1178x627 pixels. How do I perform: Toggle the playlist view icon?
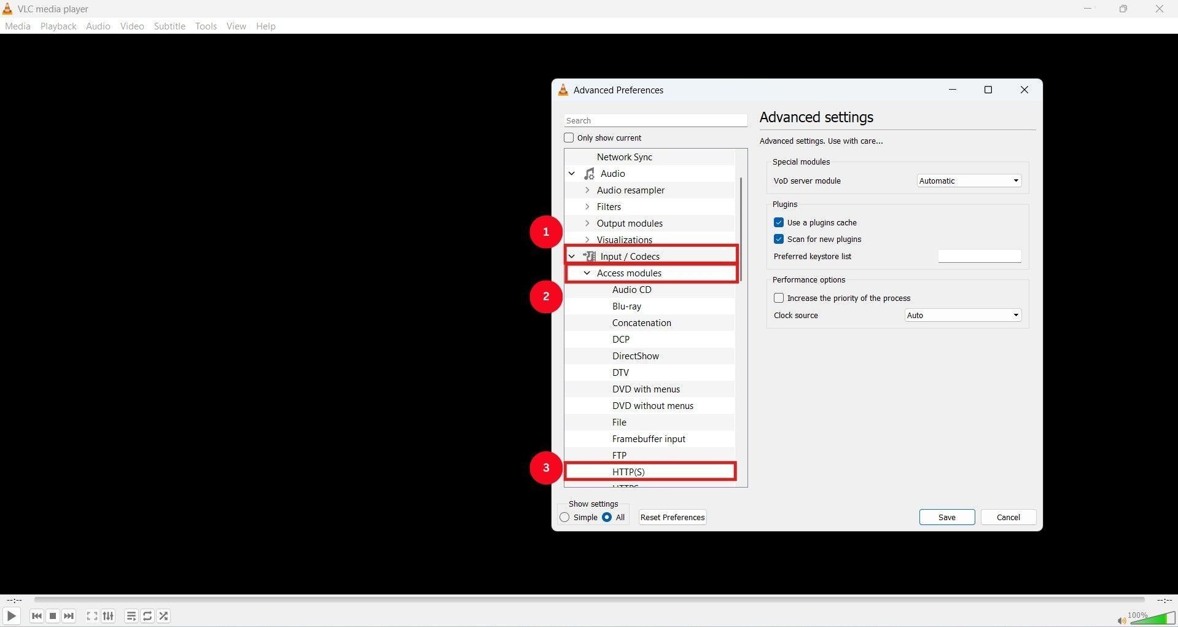[x=130, y=616]
